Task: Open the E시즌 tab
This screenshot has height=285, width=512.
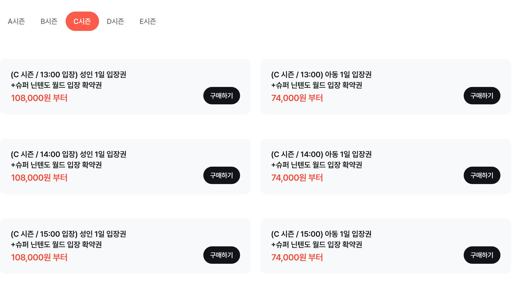Action: click(x=148, y=21)
